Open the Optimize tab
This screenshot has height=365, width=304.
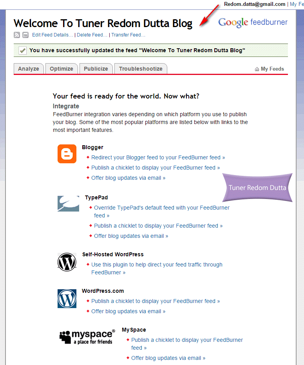[x=62, y=69]
